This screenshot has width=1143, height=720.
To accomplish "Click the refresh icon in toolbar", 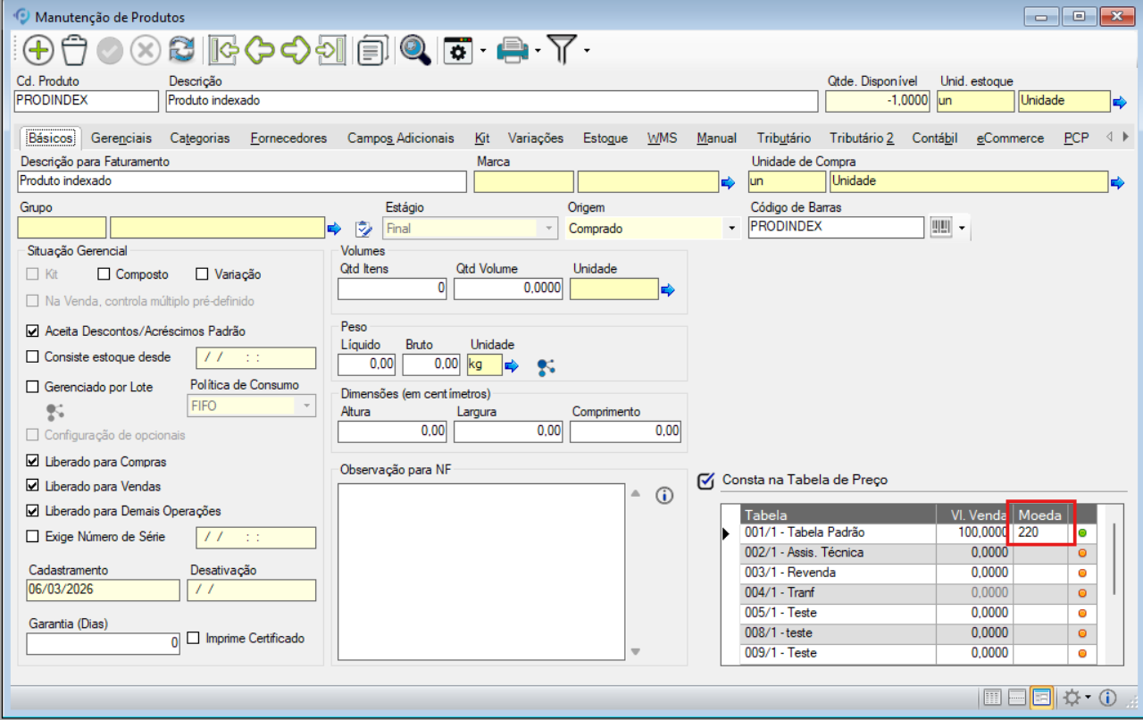I will click(182, 51).
